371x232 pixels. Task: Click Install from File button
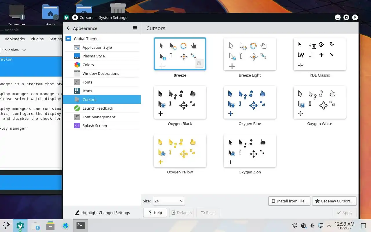289,201
